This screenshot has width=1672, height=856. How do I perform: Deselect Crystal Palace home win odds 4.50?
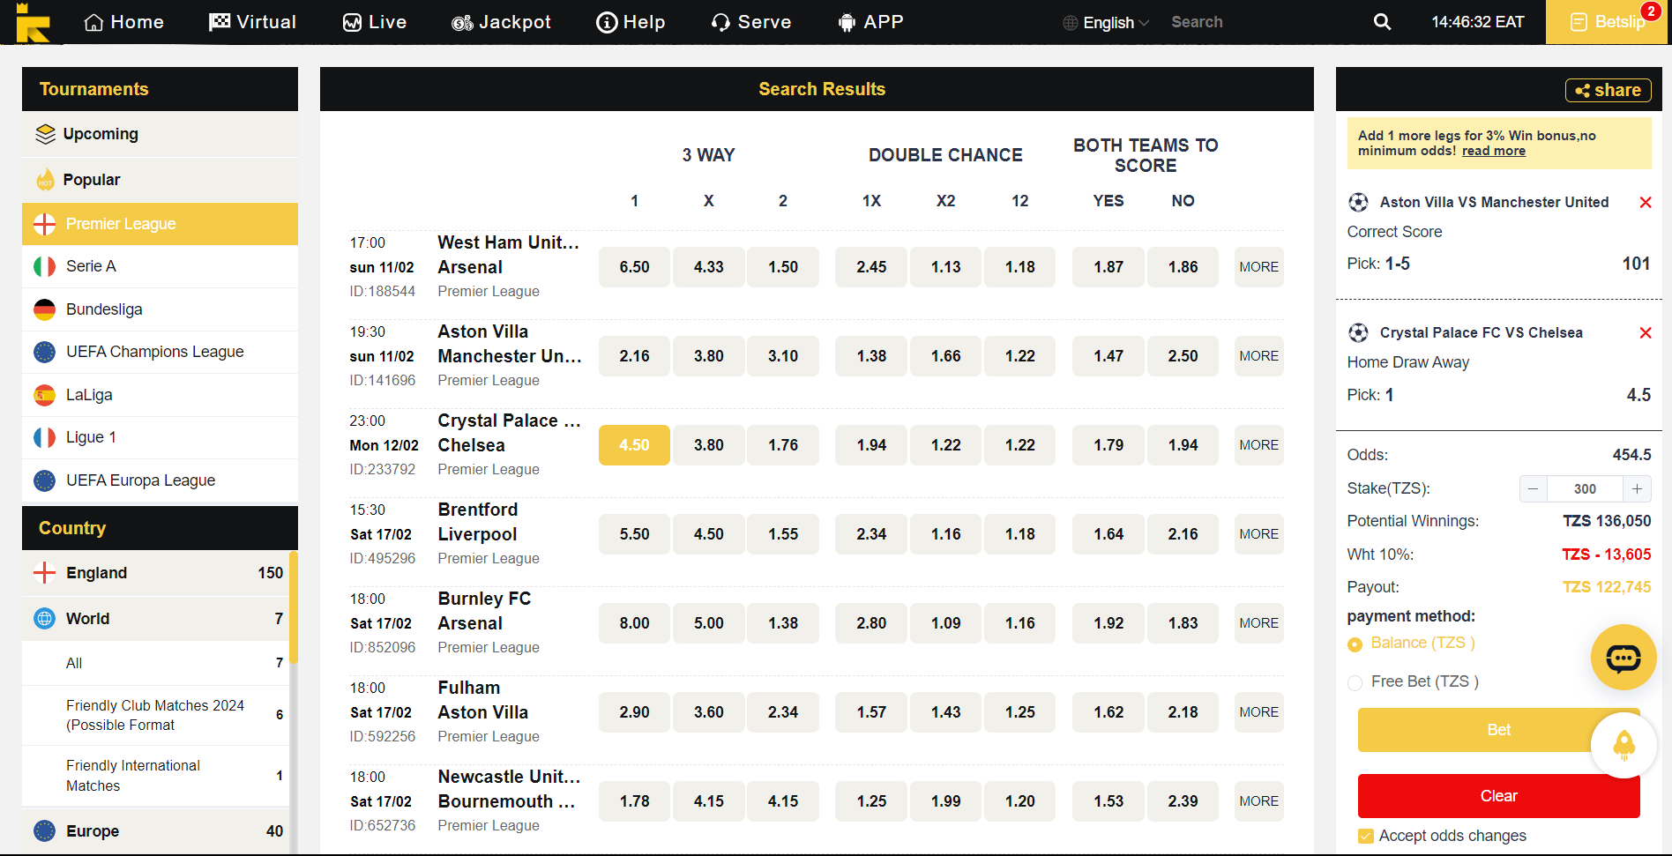[634, 445]
